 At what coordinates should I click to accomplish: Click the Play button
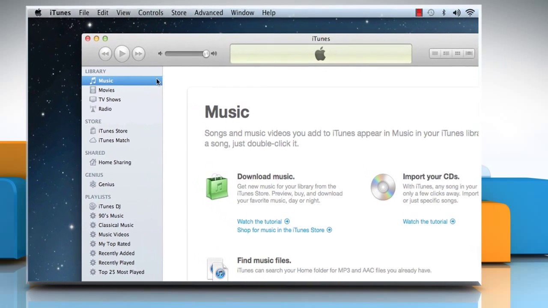[122, 53]
